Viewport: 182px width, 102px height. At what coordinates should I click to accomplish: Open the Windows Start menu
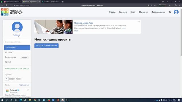tap(2, 100)
